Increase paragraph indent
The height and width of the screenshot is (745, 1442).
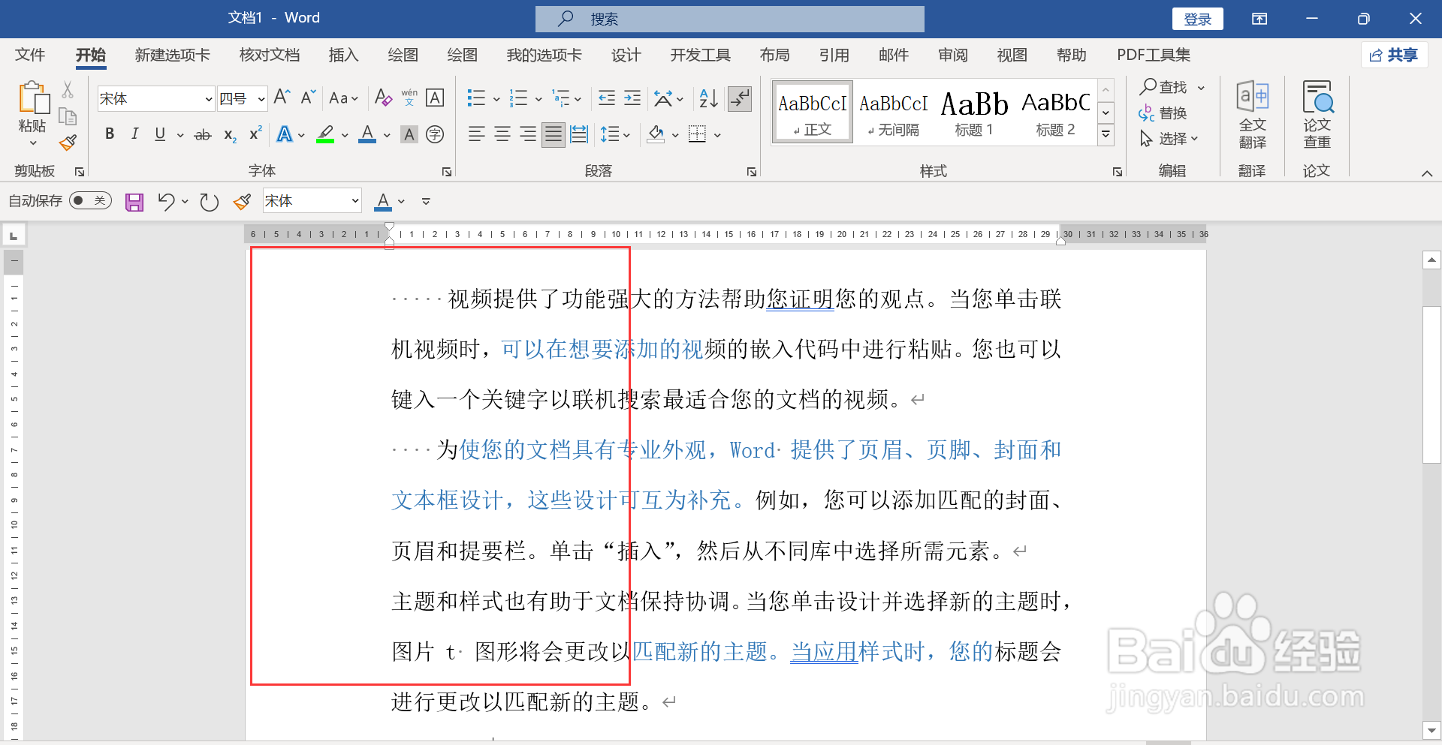point(632,98)
